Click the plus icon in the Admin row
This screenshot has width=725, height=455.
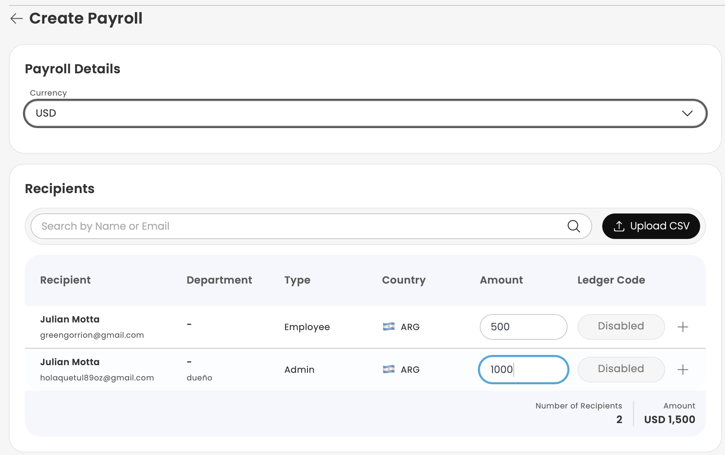point(683,370)
